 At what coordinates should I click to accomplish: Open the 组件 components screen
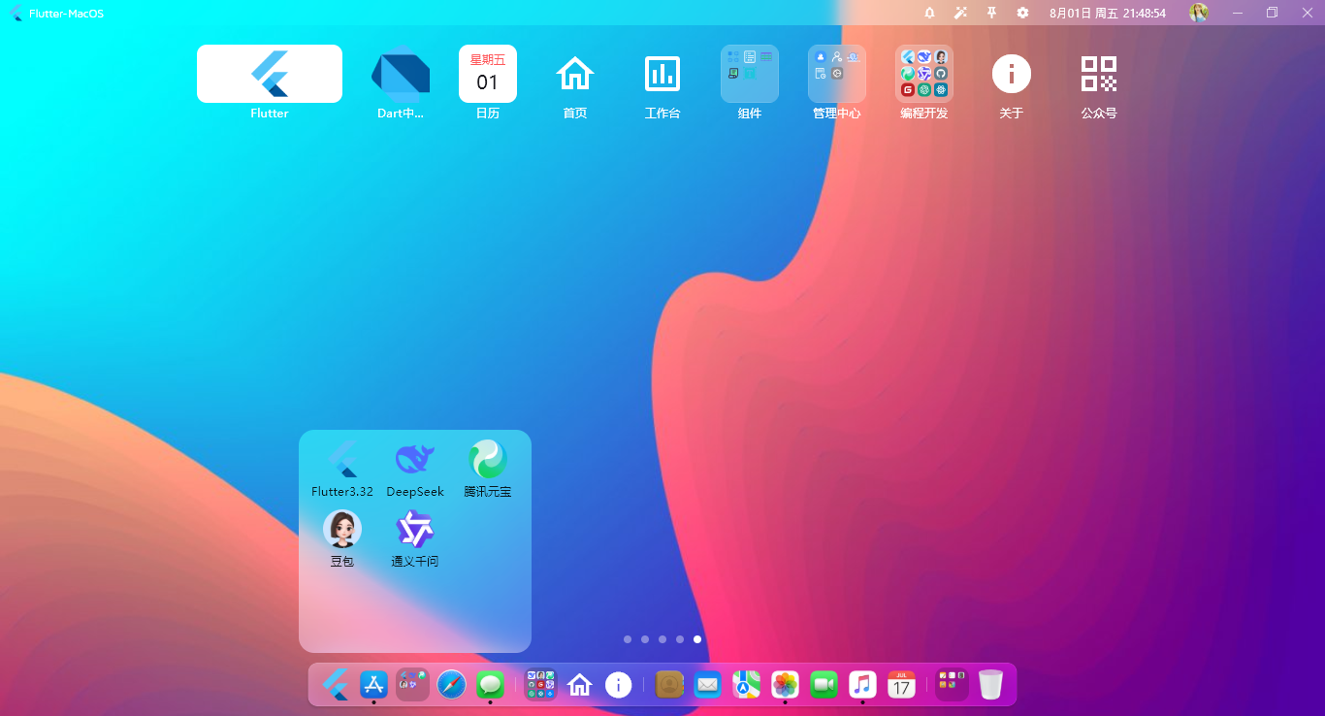[749, 73]
